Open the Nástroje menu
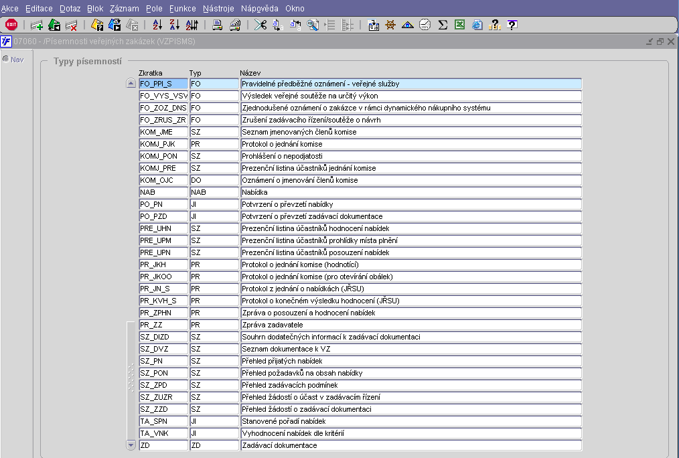This screenshot has width=679, height=458. click(218, 8)
